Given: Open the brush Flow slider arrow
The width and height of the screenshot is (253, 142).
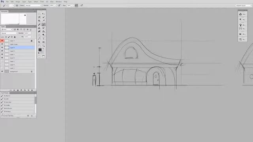Looking at the screenshot, I should [72, 6].
